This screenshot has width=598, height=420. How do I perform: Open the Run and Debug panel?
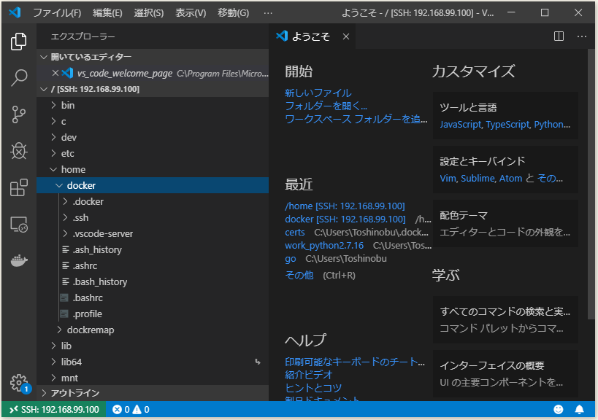(x=18, y=151)
